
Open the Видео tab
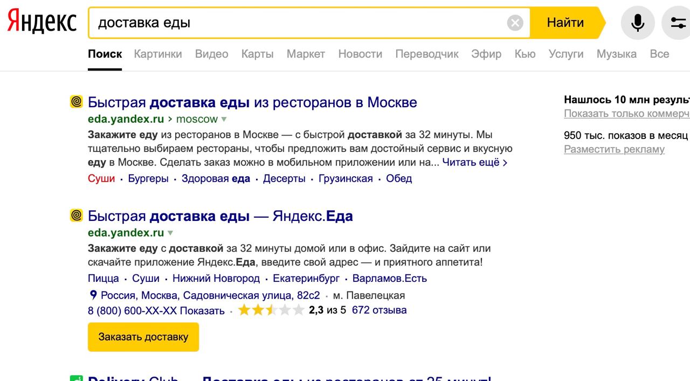click(x=212, y=54)
